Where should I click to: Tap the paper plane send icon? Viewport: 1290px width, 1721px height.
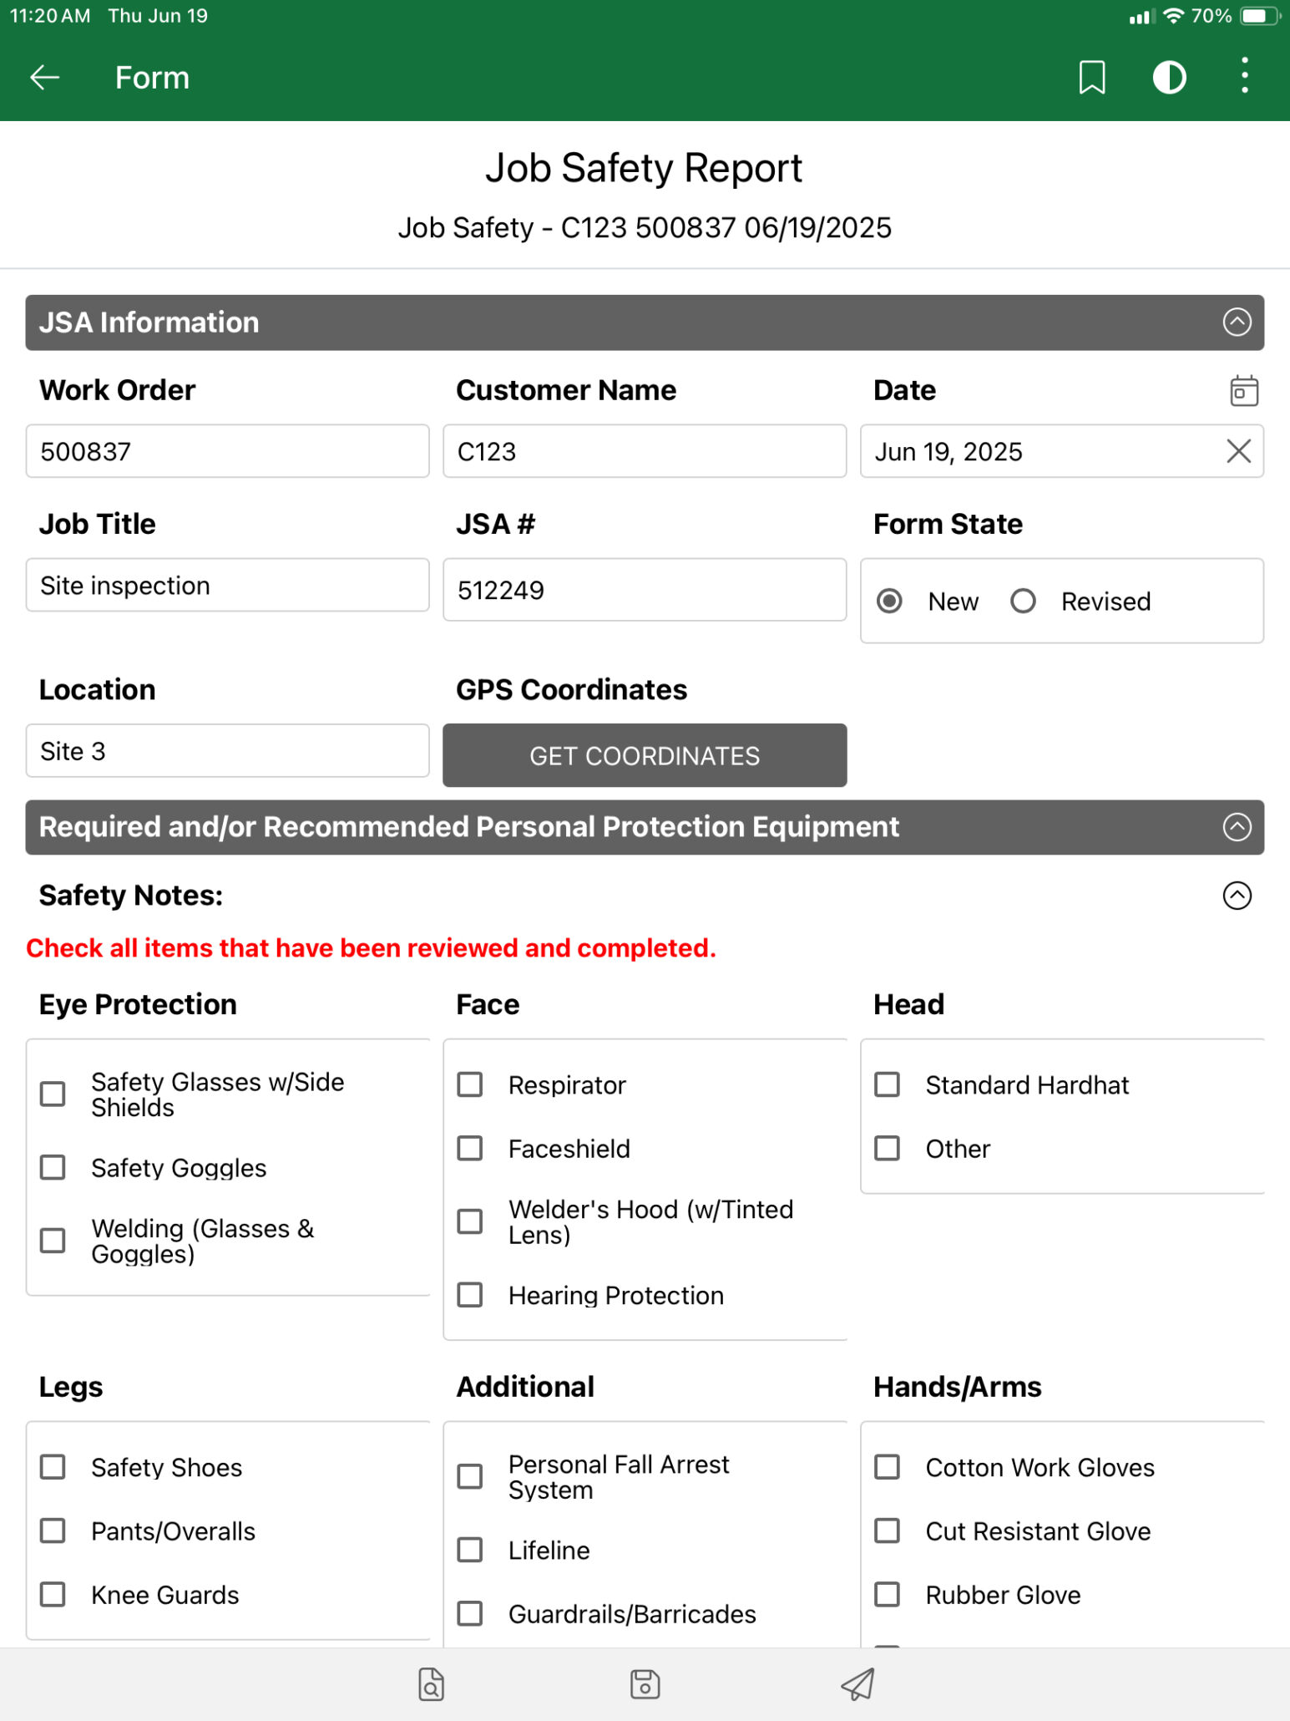click(857, 1684)
